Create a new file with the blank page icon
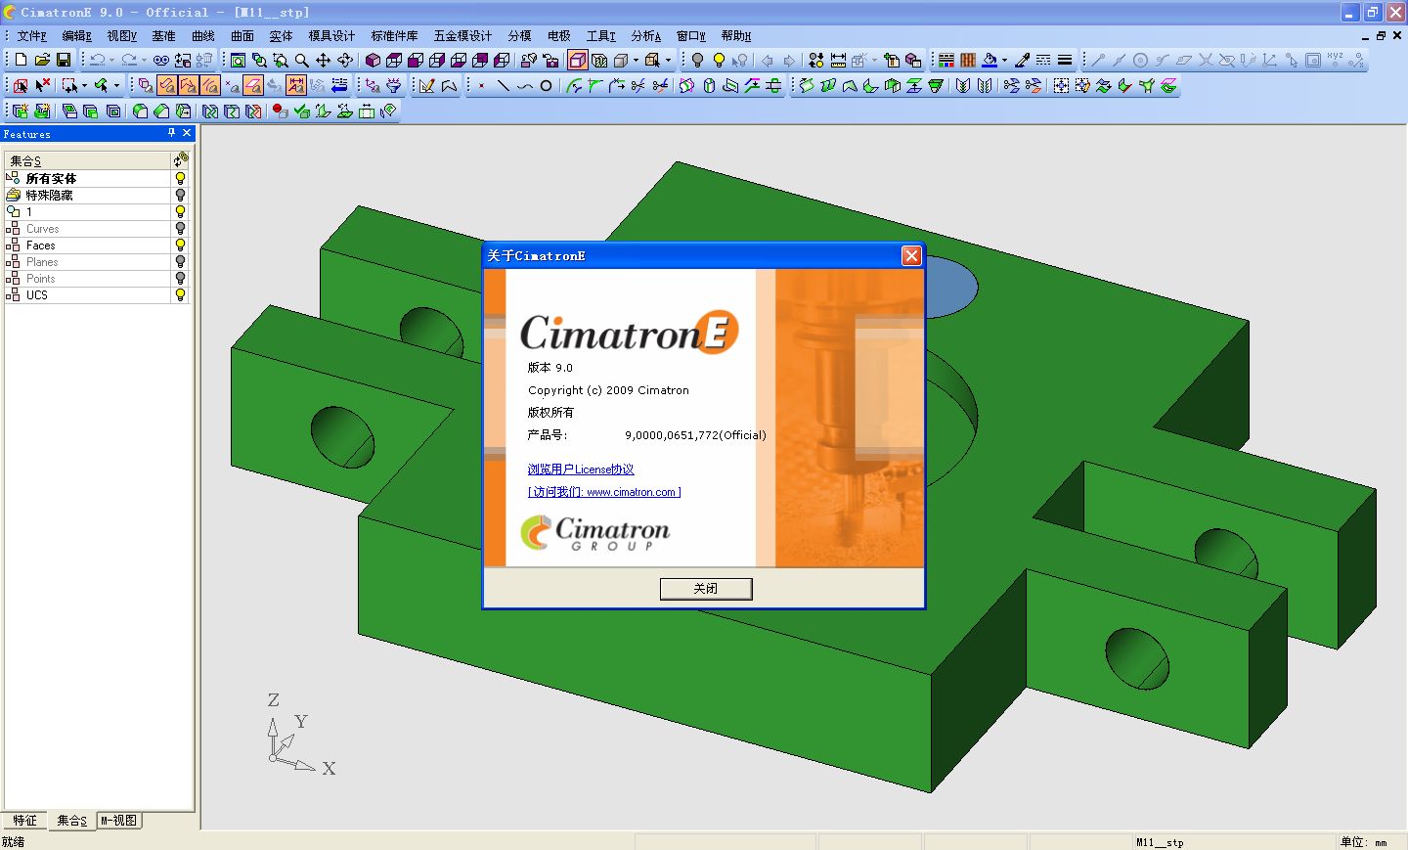This screenshot has width=1408, height=850. pos(21,60)
